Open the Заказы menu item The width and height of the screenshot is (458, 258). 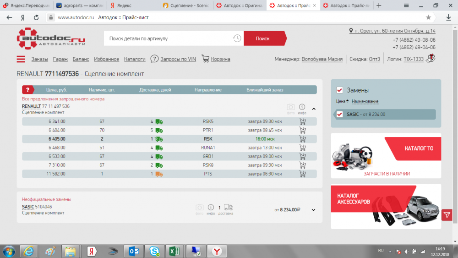[40, 59]
